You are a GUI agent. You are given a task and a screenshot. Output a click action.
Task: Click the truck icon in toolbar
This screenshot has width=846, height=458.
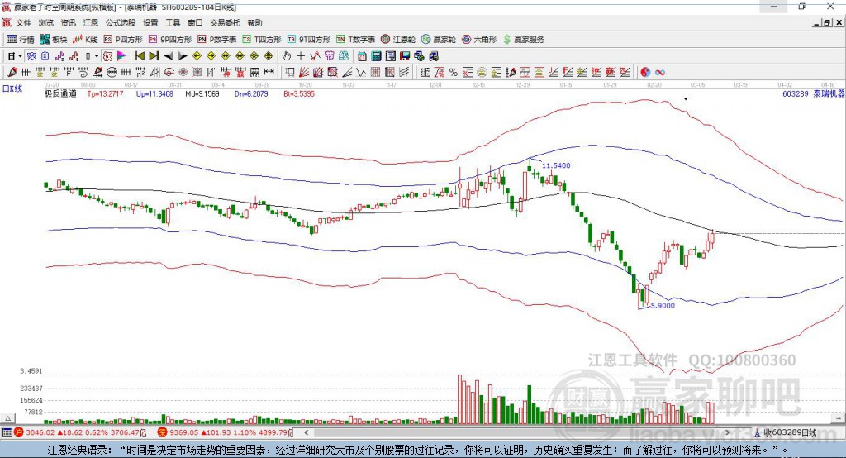[433, 56]
